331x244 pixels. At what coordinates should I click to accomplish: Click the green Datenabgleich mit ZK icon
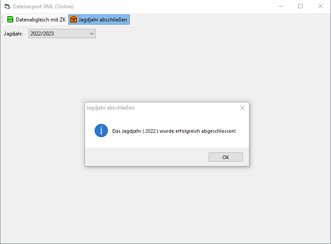point(11,20)
